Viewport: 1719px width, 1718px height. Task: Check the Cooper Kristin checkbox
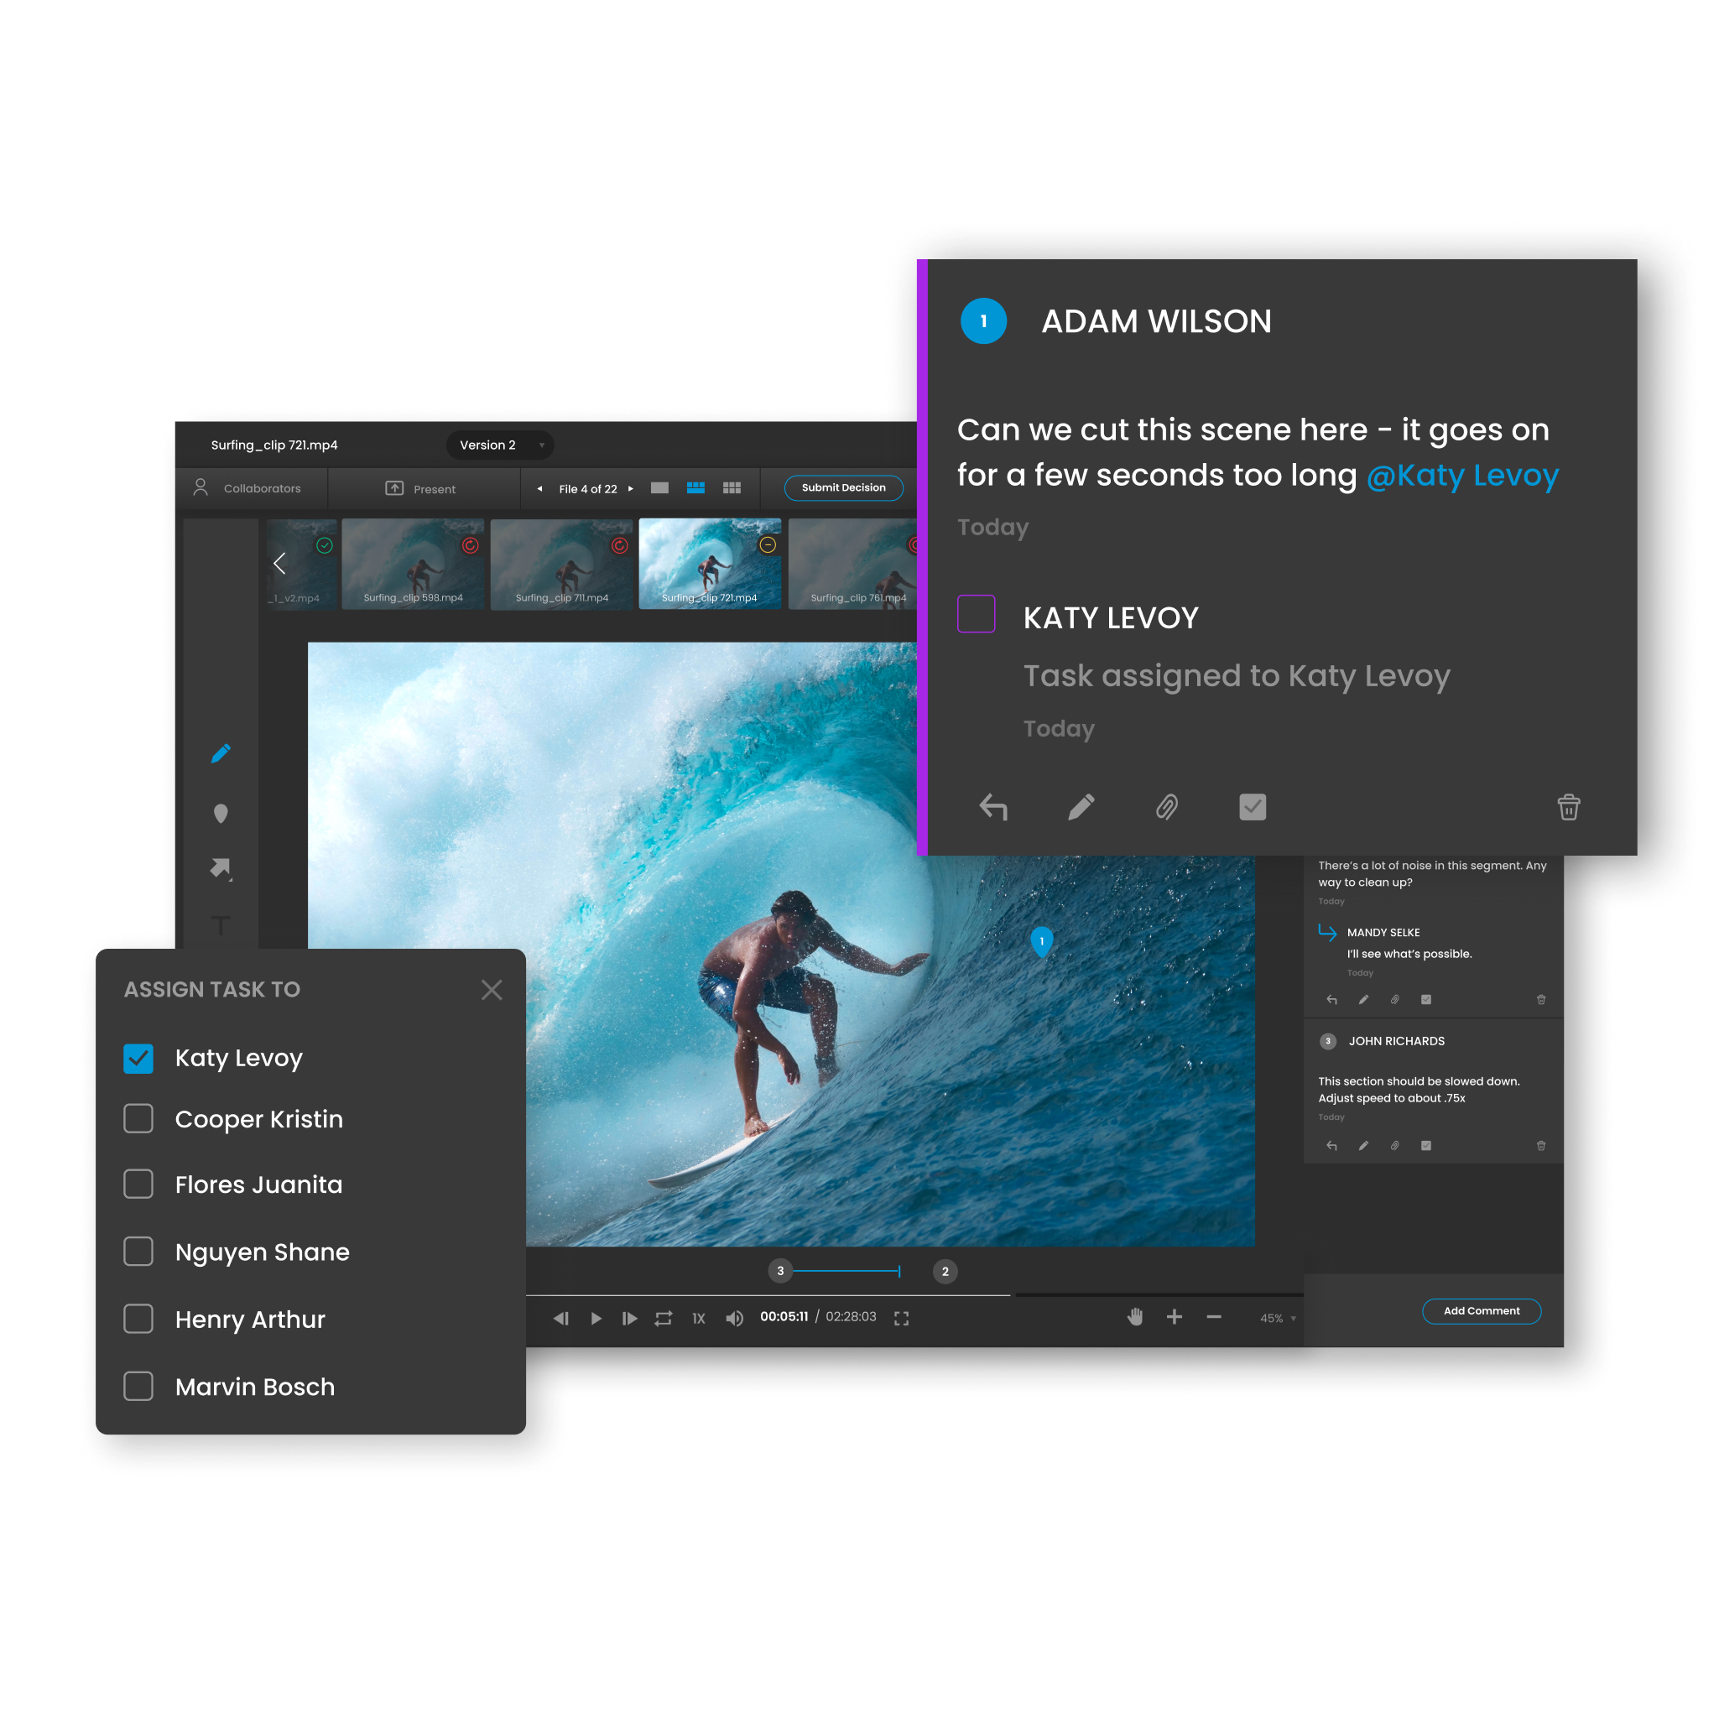coord(138,1118)
